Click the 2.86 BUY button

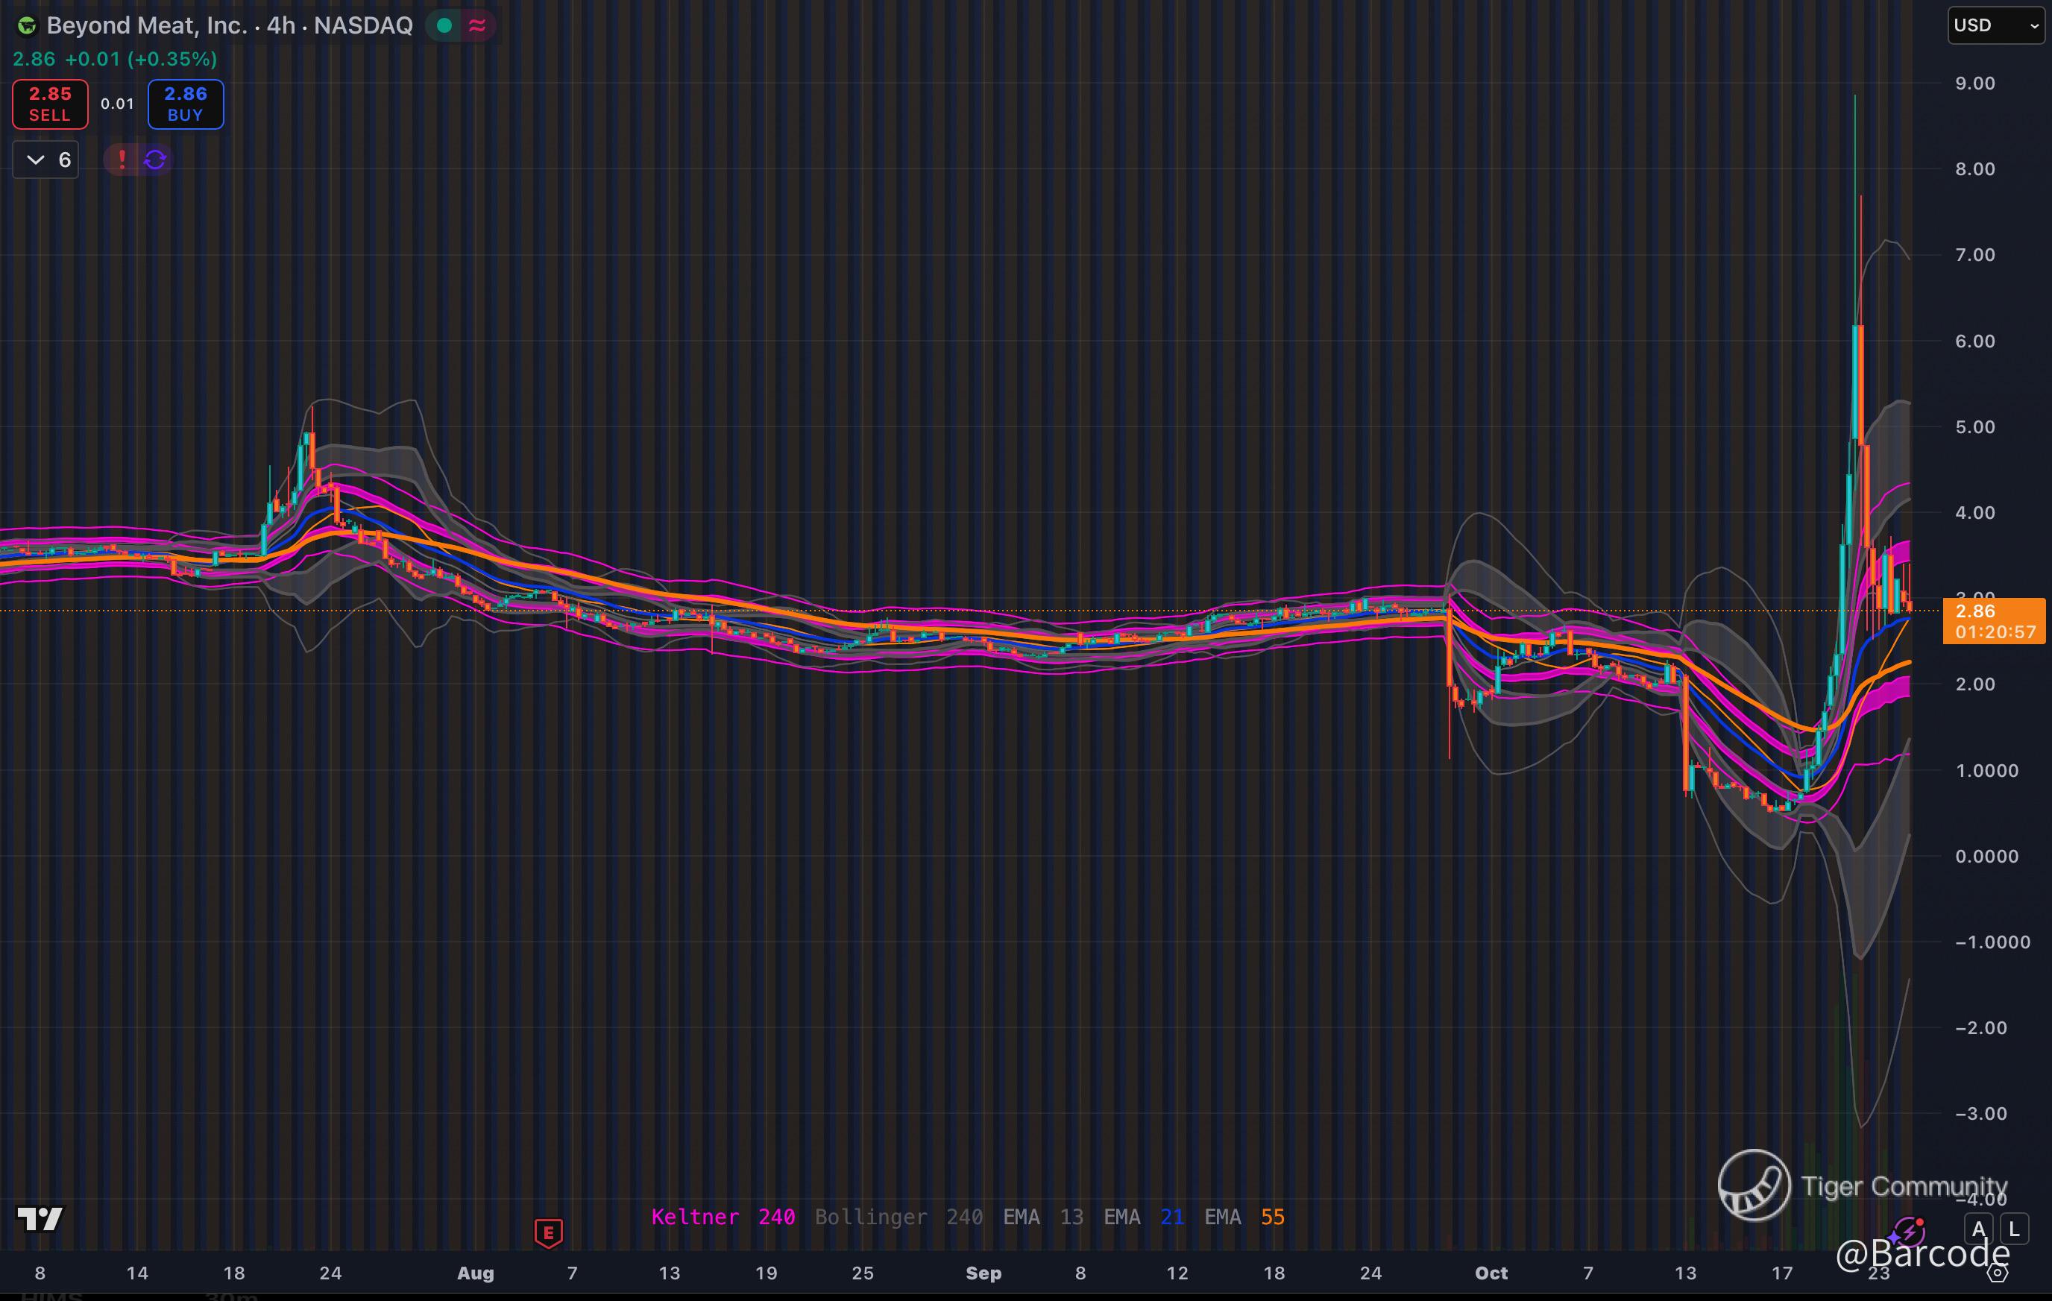coord(186,104)
